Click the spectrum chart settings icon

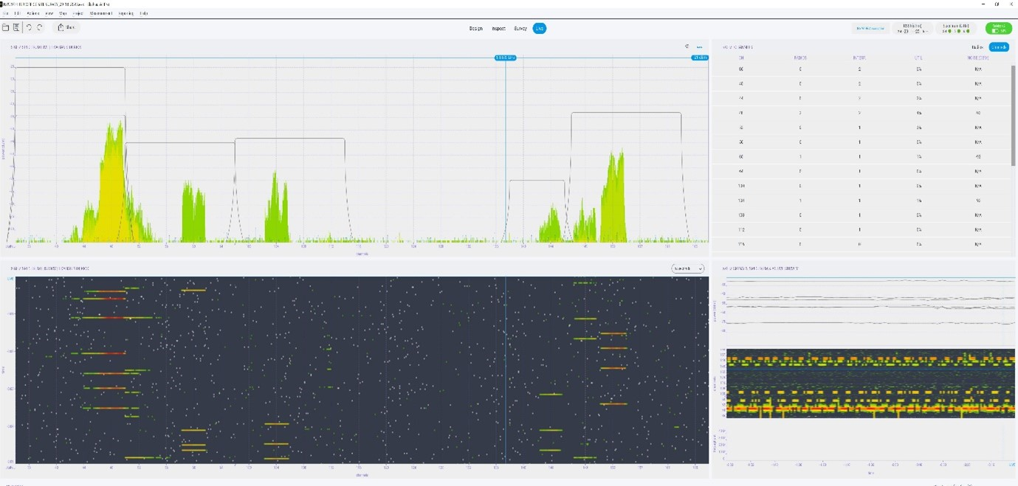pyautogui.click(x=687, y=47)
